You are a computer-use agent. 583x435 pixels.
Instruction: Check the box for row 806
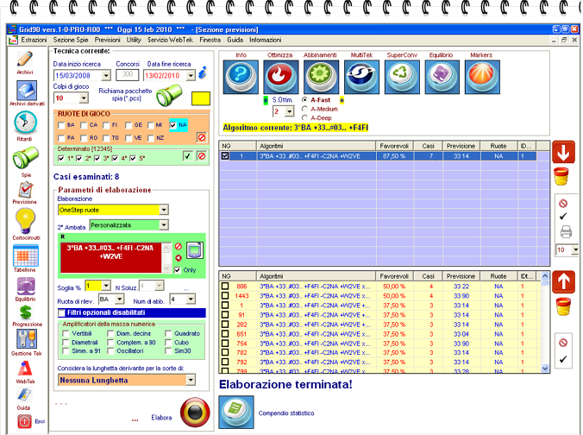(225, 287)
